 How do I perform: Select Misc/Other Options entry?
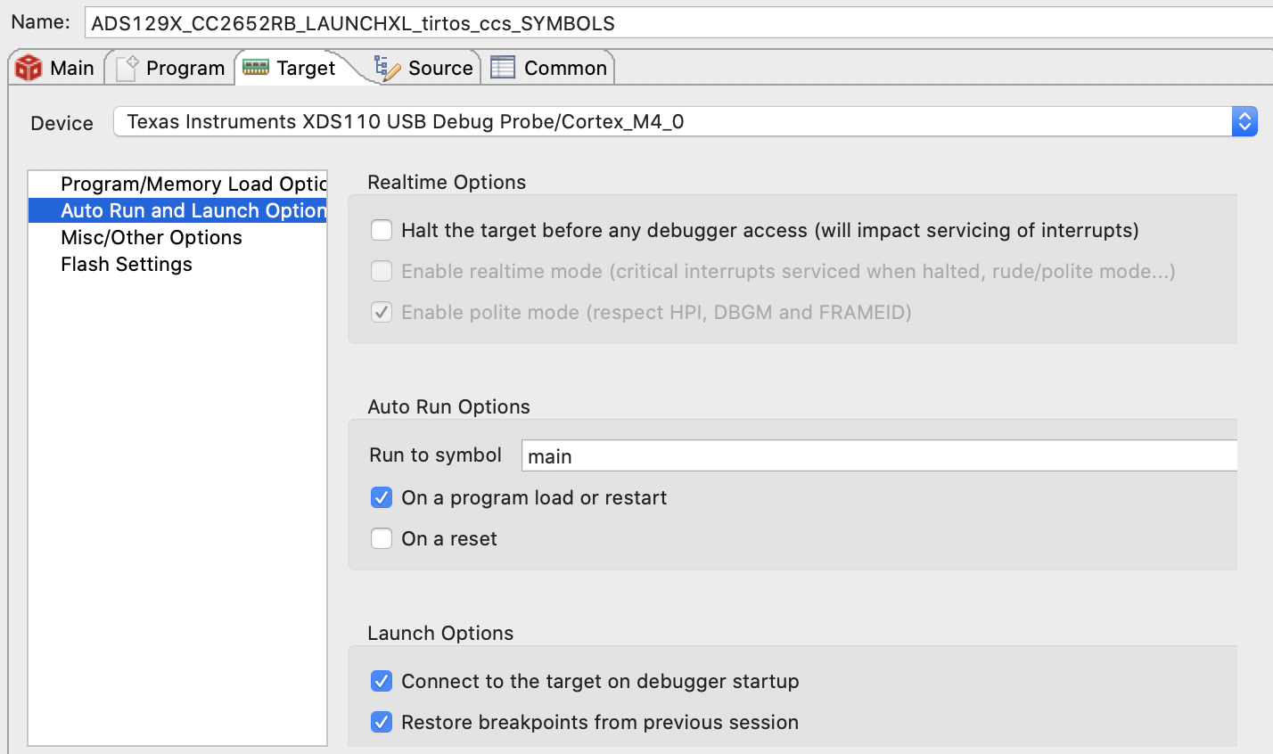click(x=178, y=237)
